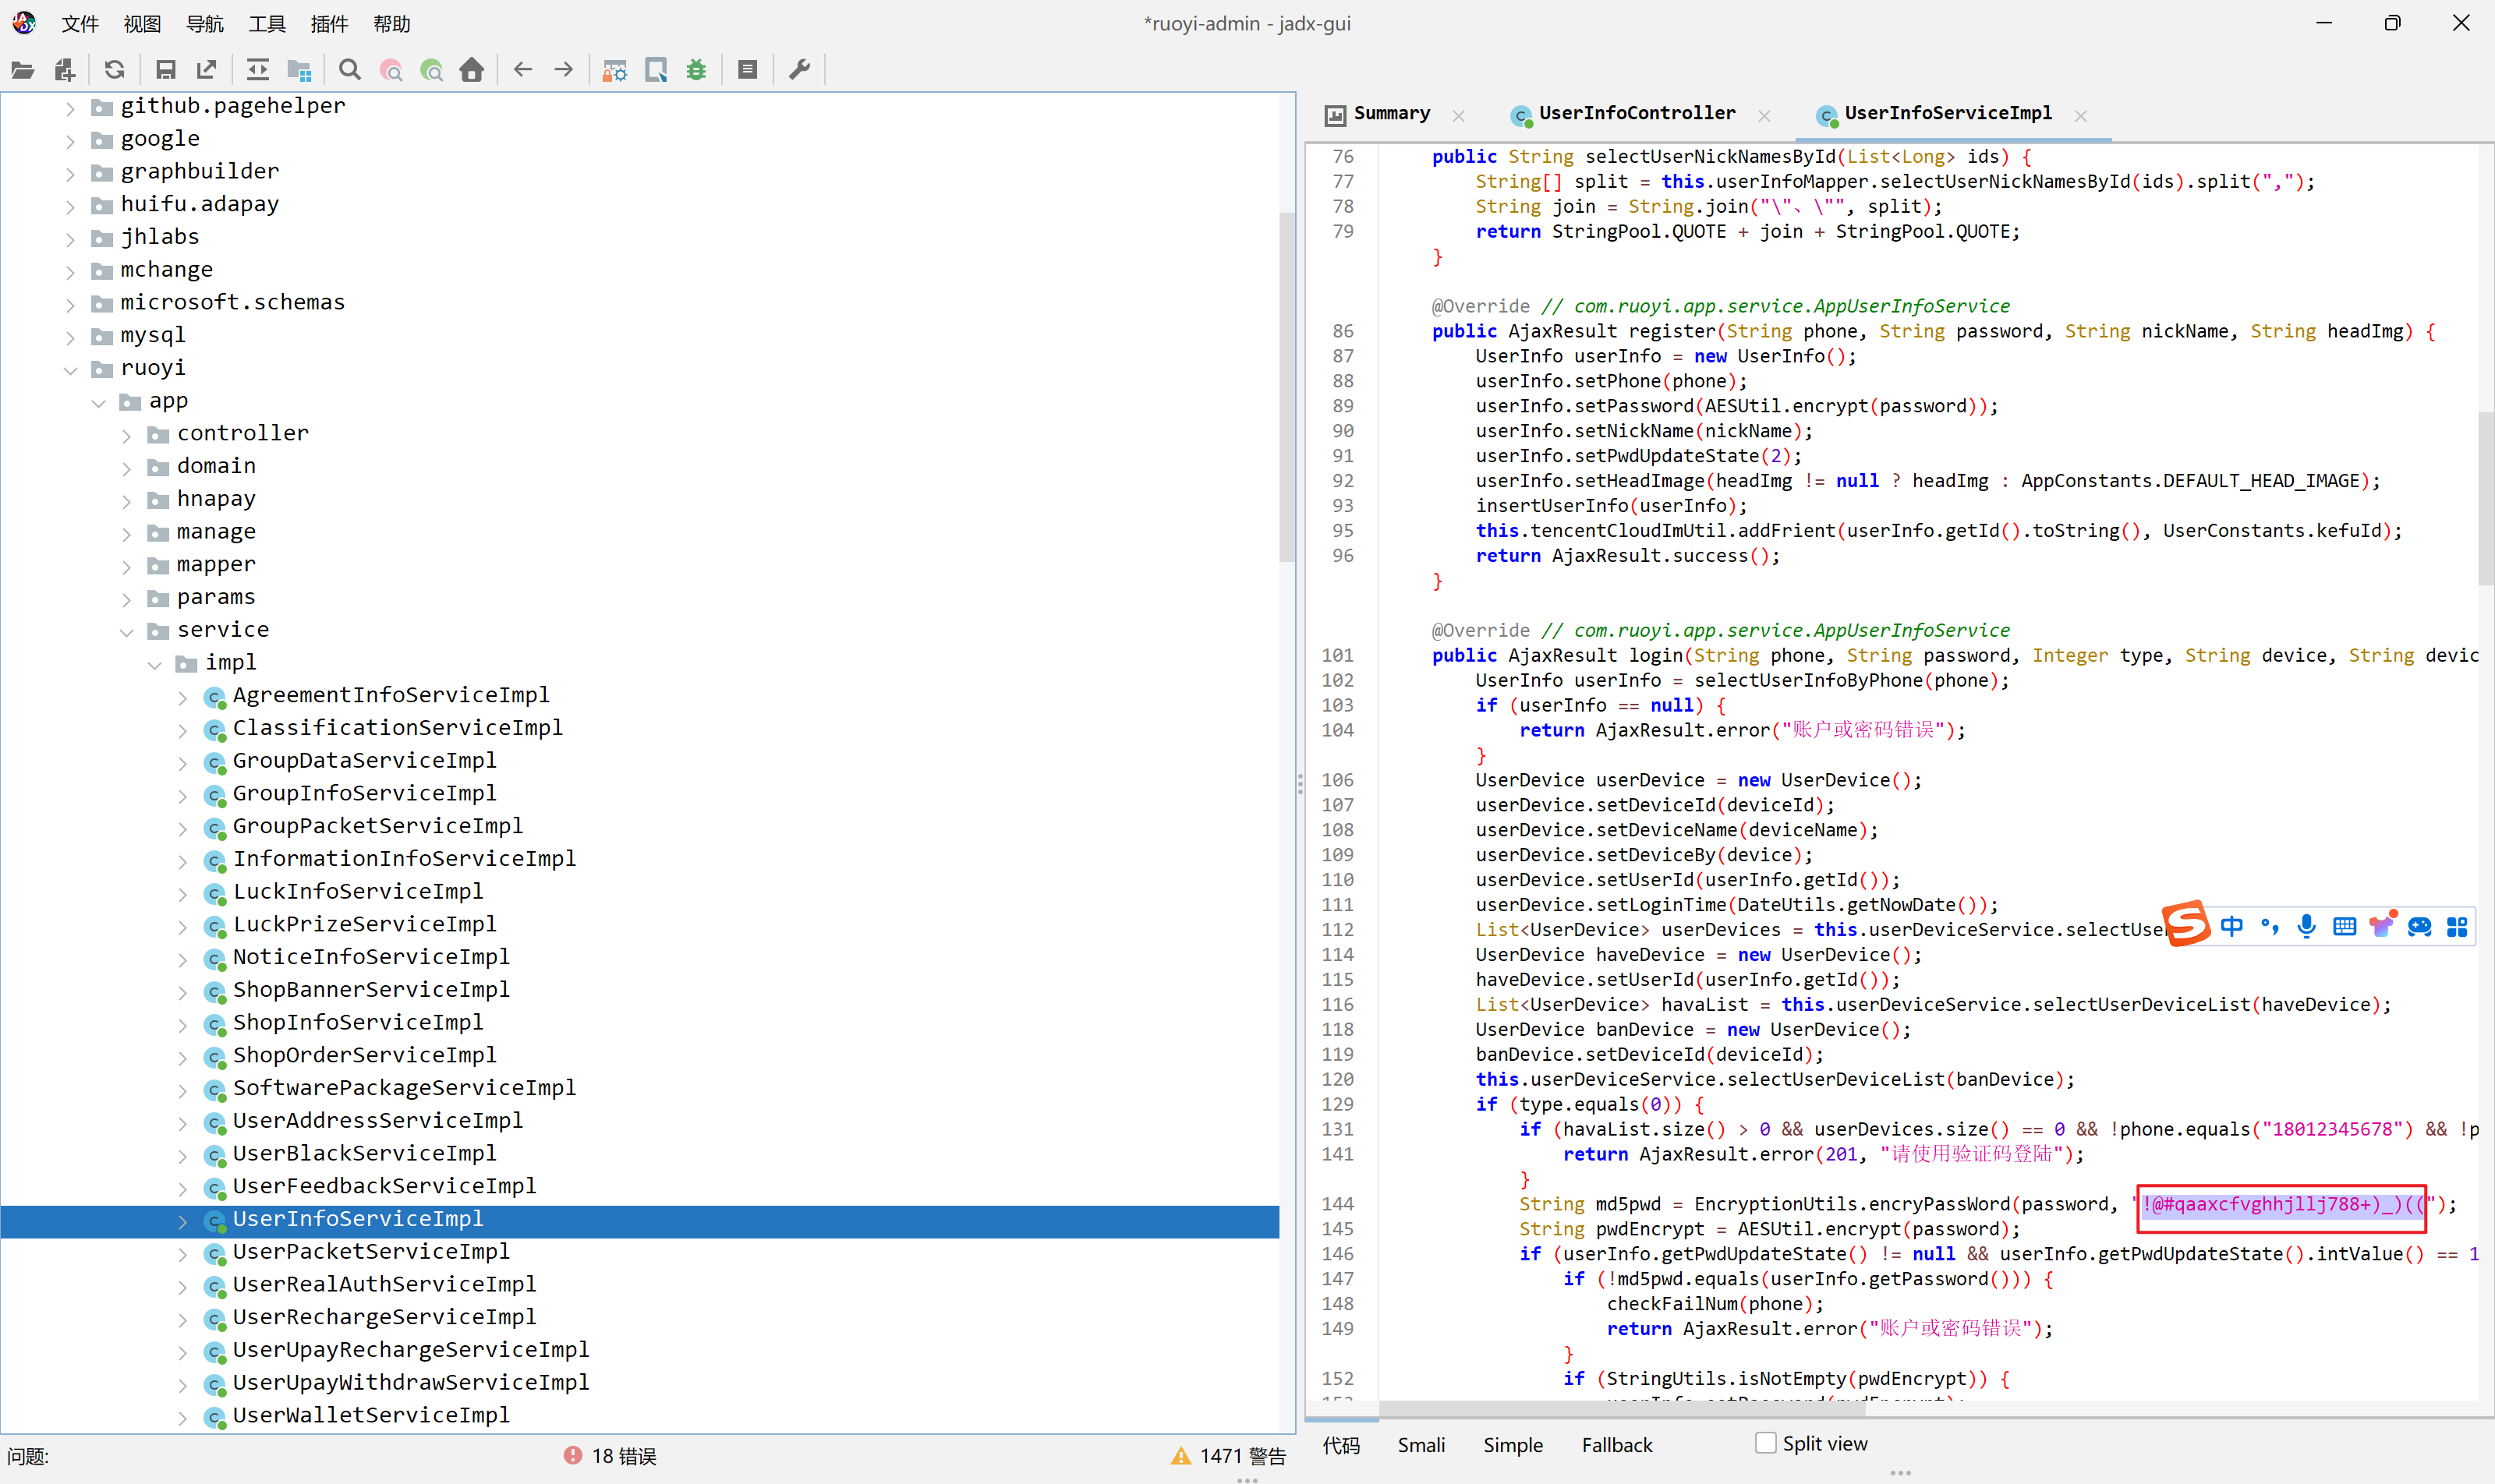Image resolution: width=2495 pixels, height=1484 pixels.
Task: Toggle the IME punctuation mode icon
Action: pyautogui.click(x=2270, y=927)
